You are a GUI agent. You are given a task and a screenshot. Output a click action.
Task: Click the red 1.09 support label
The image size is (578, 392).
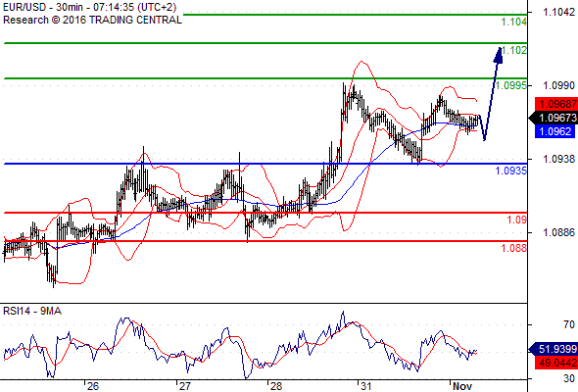517,220
